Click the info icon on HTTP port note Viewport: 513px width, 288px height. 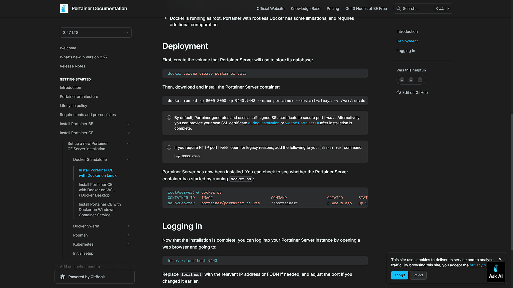coord(169,147)
